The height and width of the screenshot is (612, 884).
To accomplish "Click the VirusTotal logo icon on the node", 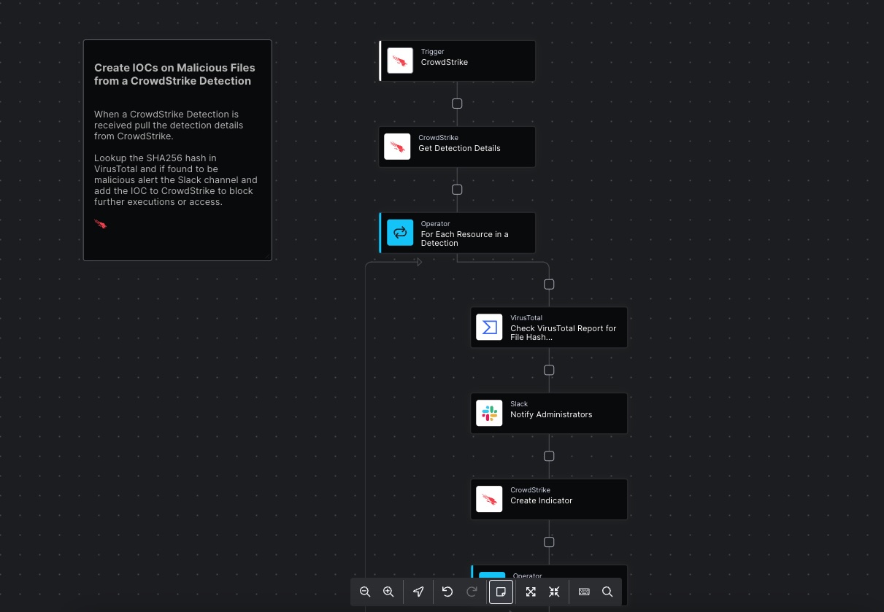I will pyautogui.click(x=489, y=327).
